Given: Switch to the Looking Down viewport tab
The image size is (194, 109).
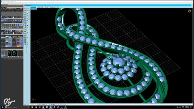Looking at the screenshot, I should [x=53, y=7].
